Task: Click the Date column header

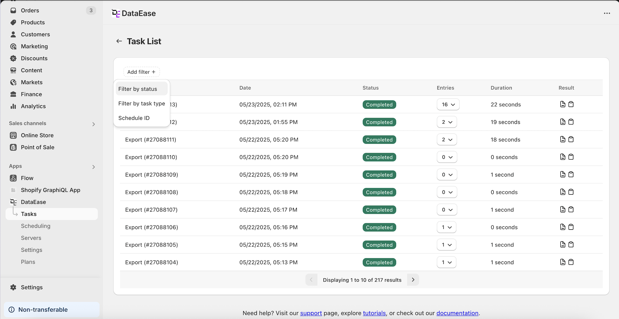Action: tap(245, 88)
